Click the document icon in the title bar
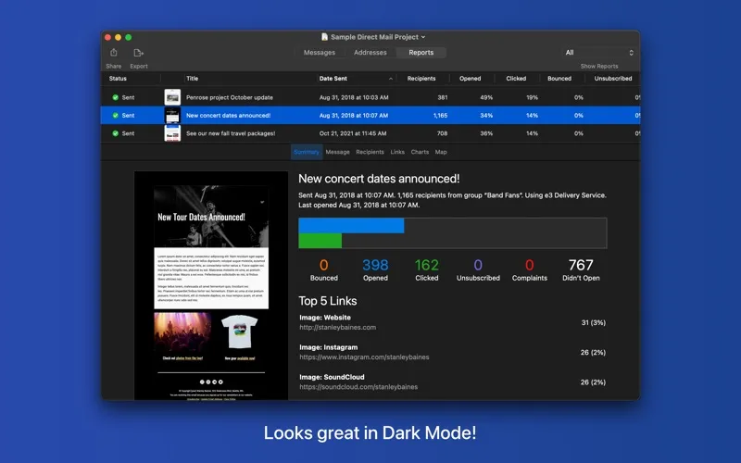 point(325,37)
